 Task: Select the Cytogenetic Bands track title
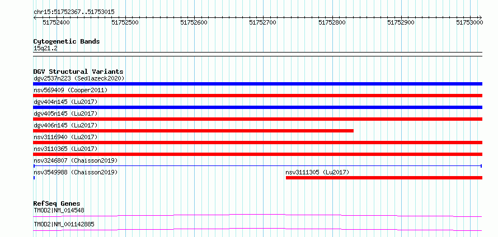[x=67, y=41]
